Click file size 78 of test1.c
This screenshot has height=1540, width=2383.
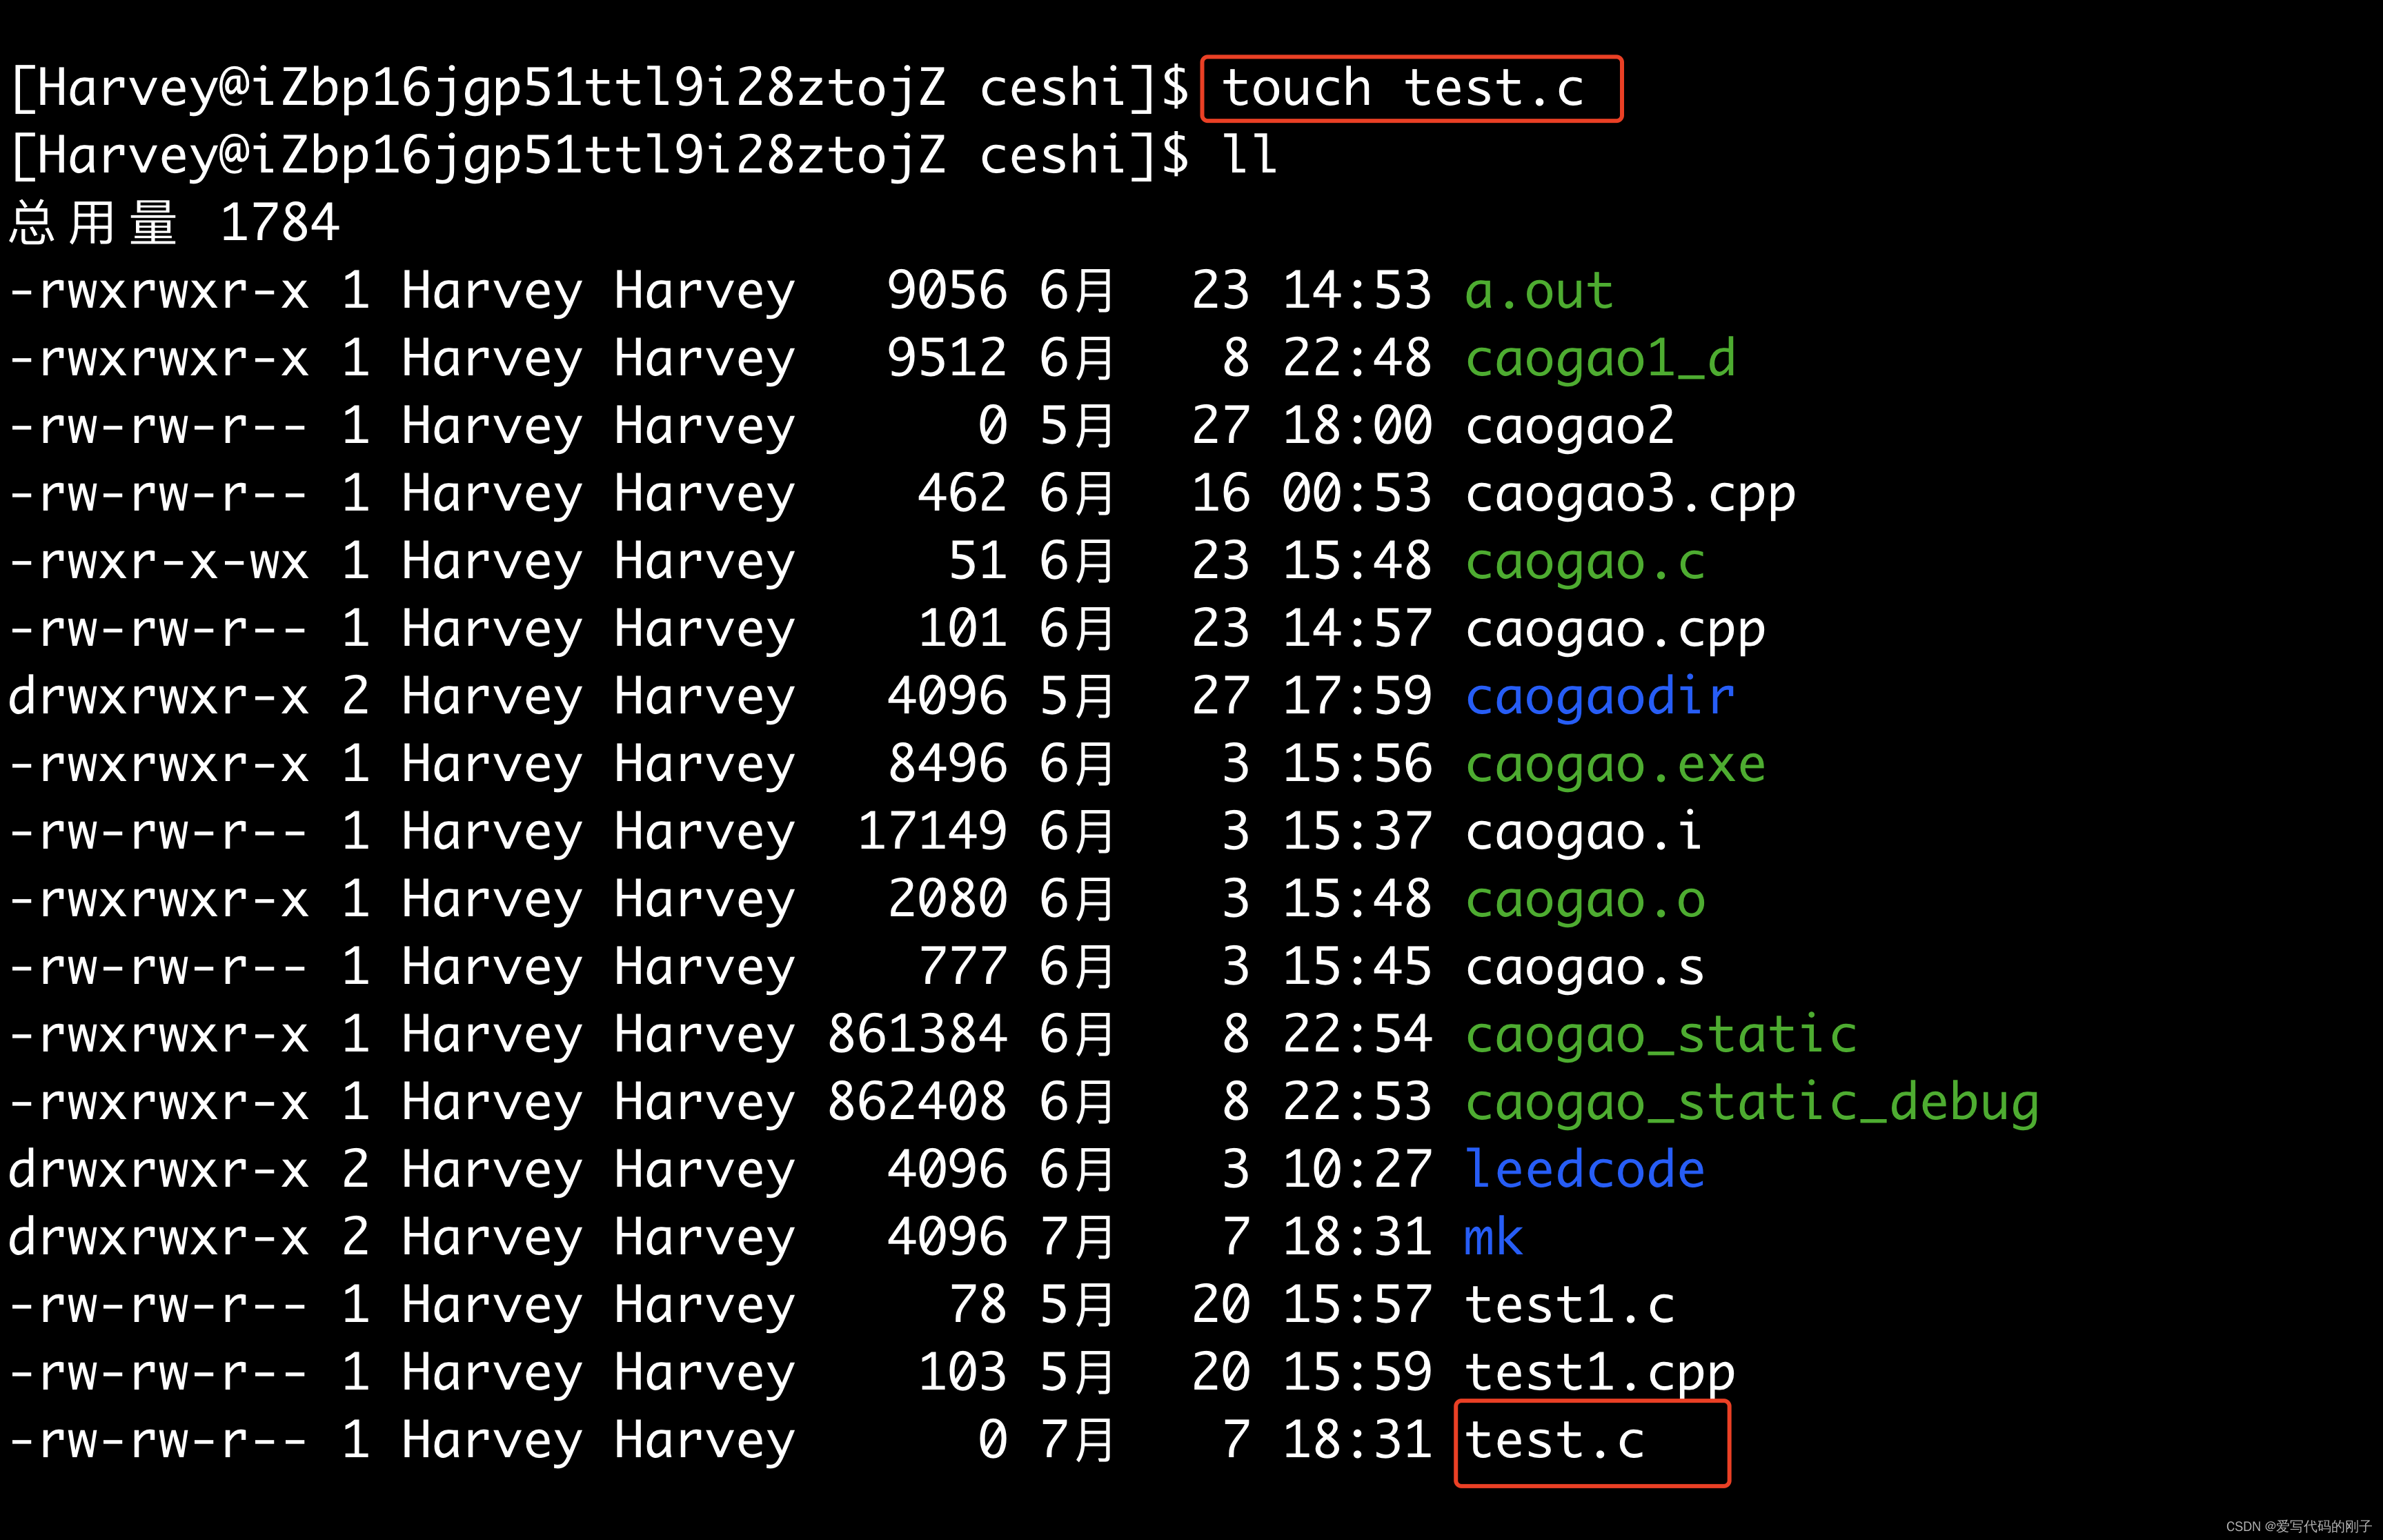[x=977, y=1305]
